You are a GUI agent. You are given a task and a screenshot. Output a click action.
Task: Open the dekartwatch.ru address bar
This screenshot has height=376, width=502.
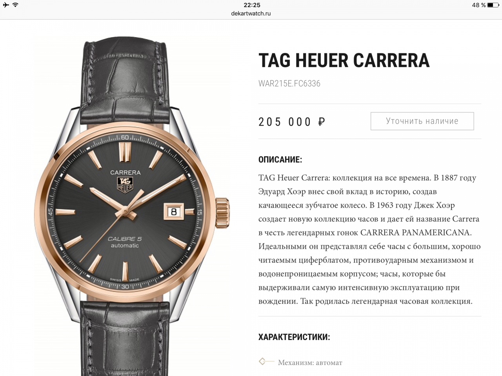point(251,13)
